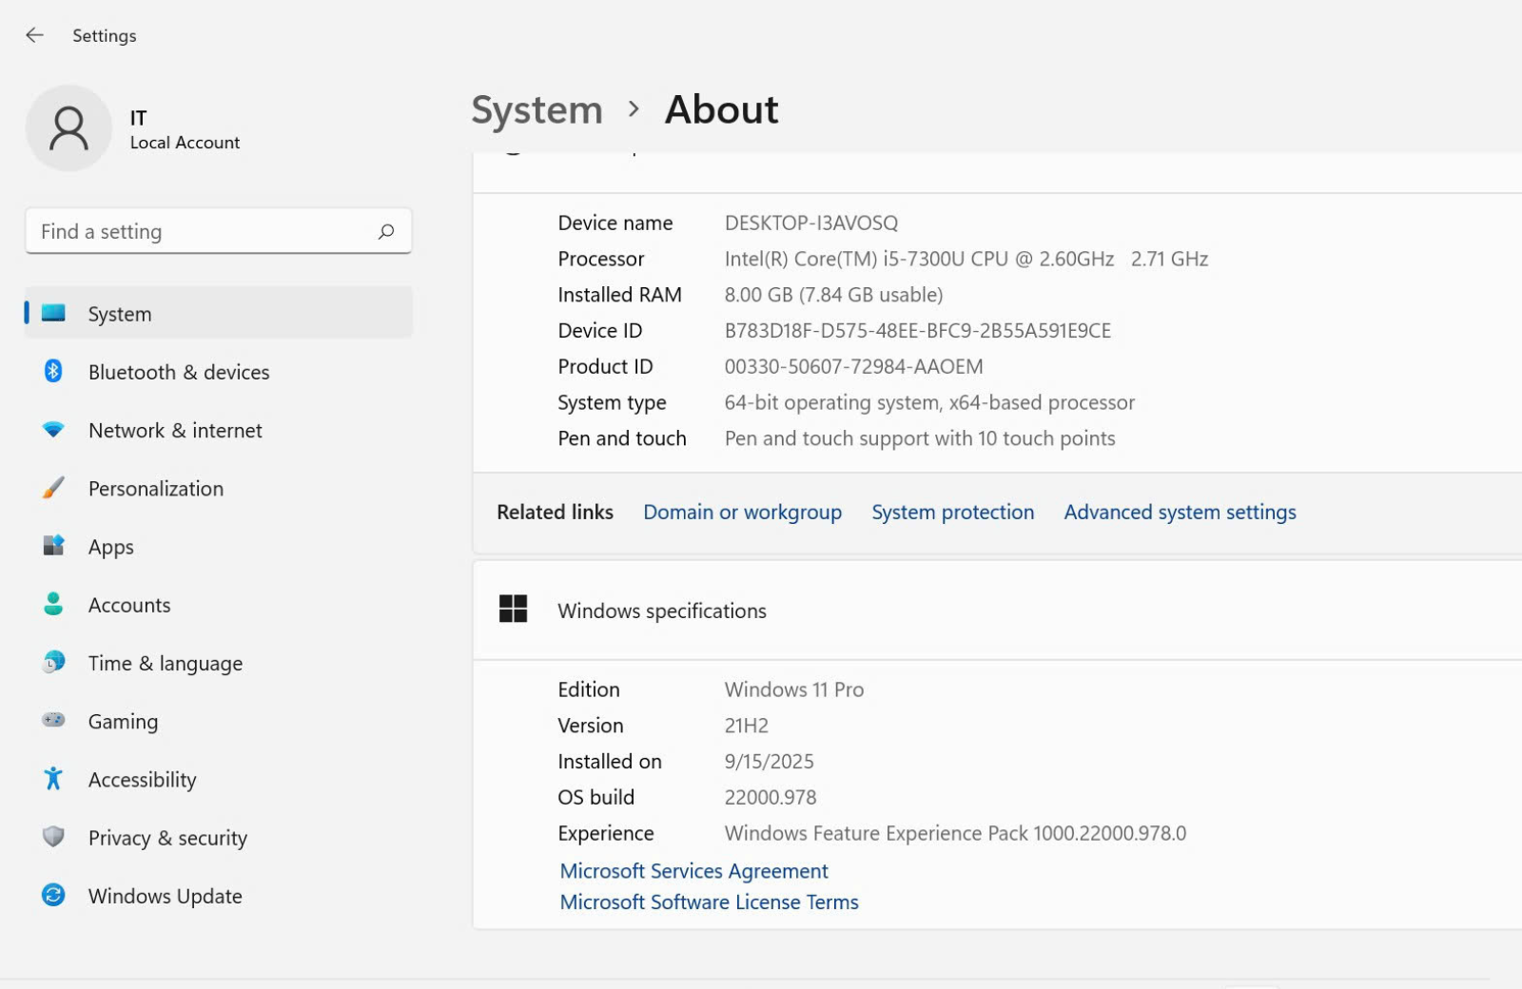Open the System protection link
Image resolution: width=1522 pixels, height=989 pixels.
952,513
